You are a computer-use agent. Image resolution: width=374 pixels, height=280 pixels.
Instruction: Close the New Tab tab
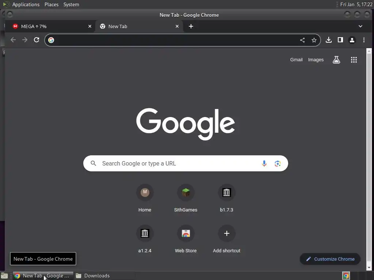[x=177, y=26]
